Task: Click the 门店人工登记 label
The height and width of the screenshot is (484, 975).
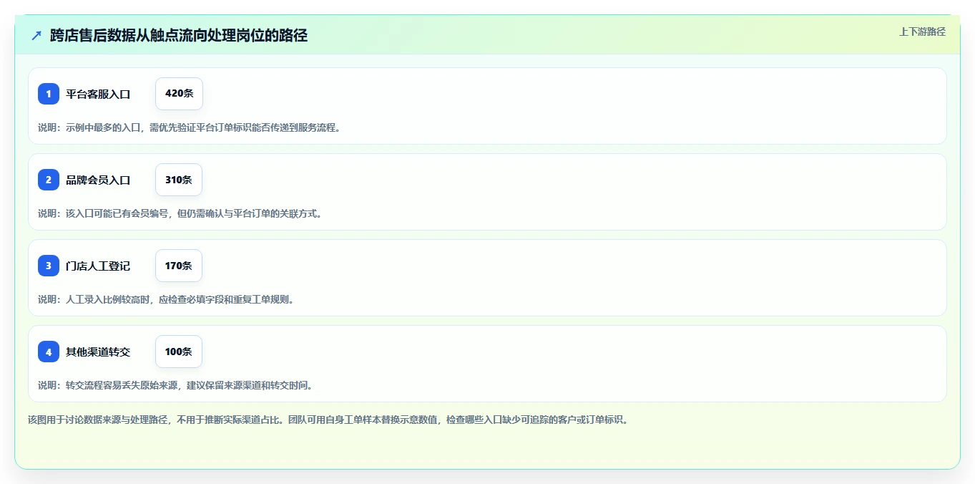Action: (98, 266)
